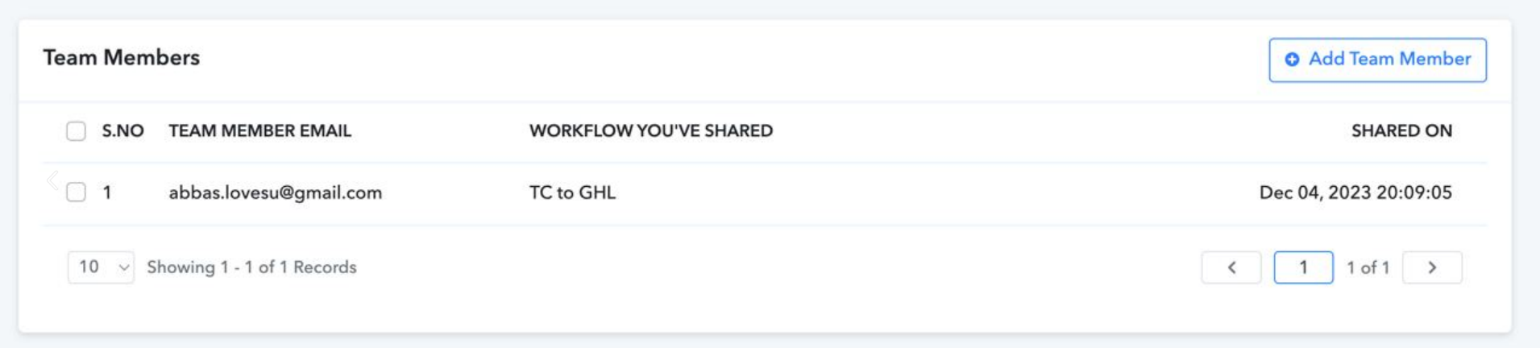
Task: Check the box for row 1 member
Action: click(76, 193)
